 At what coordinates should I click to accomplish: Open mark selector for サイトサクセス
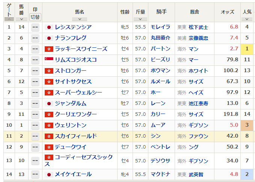35,82
